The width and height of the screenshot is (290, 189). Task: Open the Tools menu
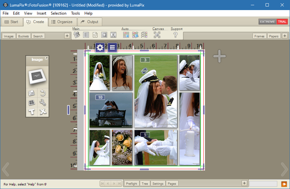[x=76, y=13]
